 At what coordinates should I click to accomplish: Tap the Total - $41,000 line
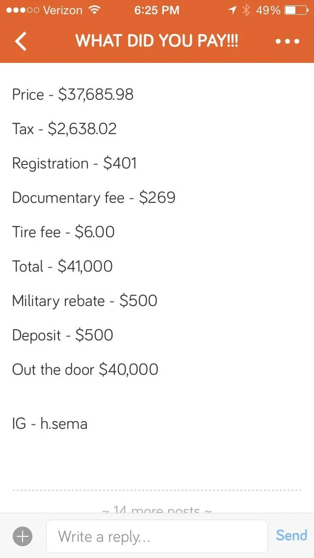coord(62,266)
